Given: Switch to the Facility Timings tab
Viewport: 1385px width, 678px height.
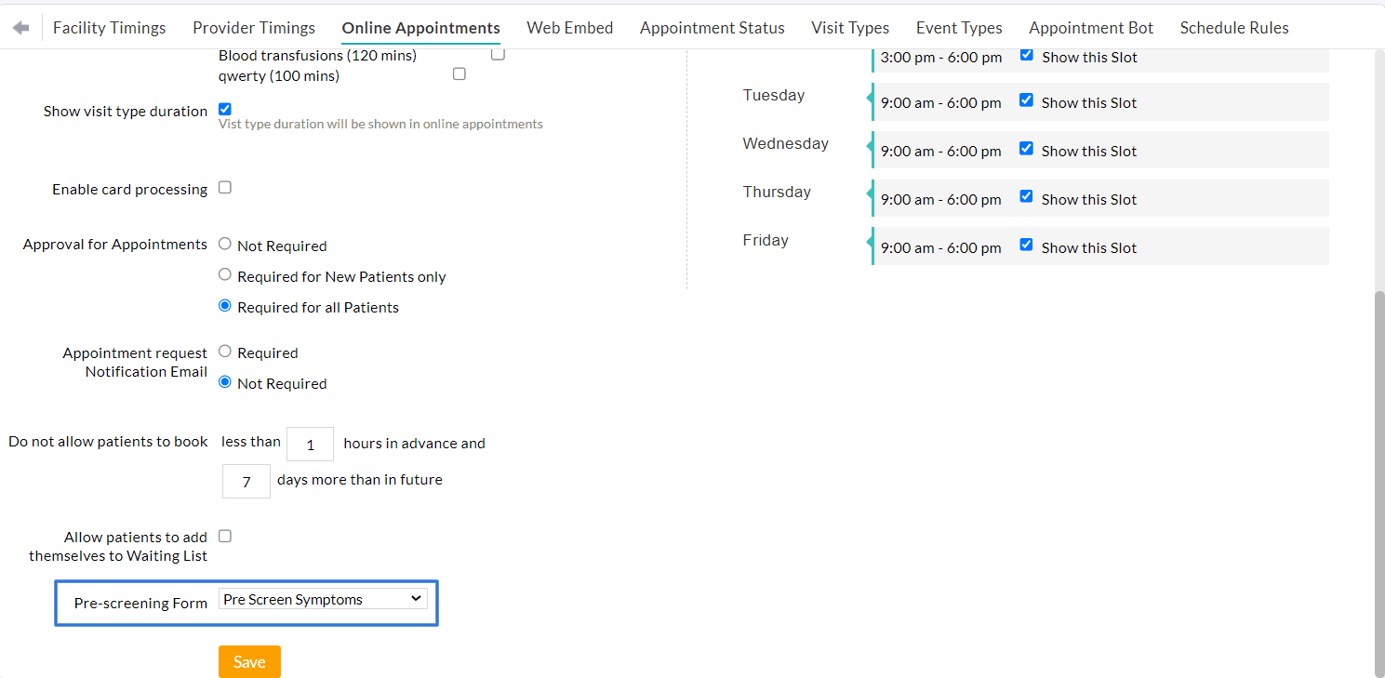Looking at the screenshot, I should (x=109, y=27).
